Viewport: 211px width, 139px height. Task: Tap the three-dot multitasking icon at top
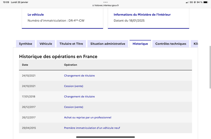click(x=105, y=2)
